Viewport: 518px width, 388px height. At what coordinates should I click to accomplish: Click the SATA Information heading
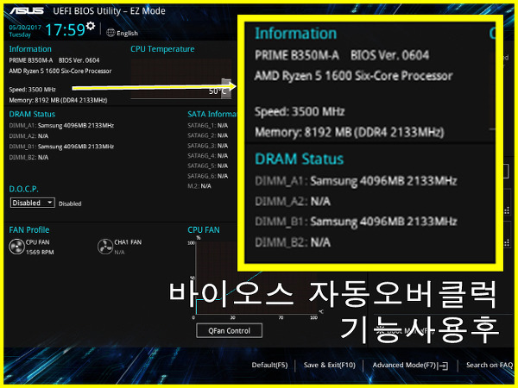tap(212, 114)
